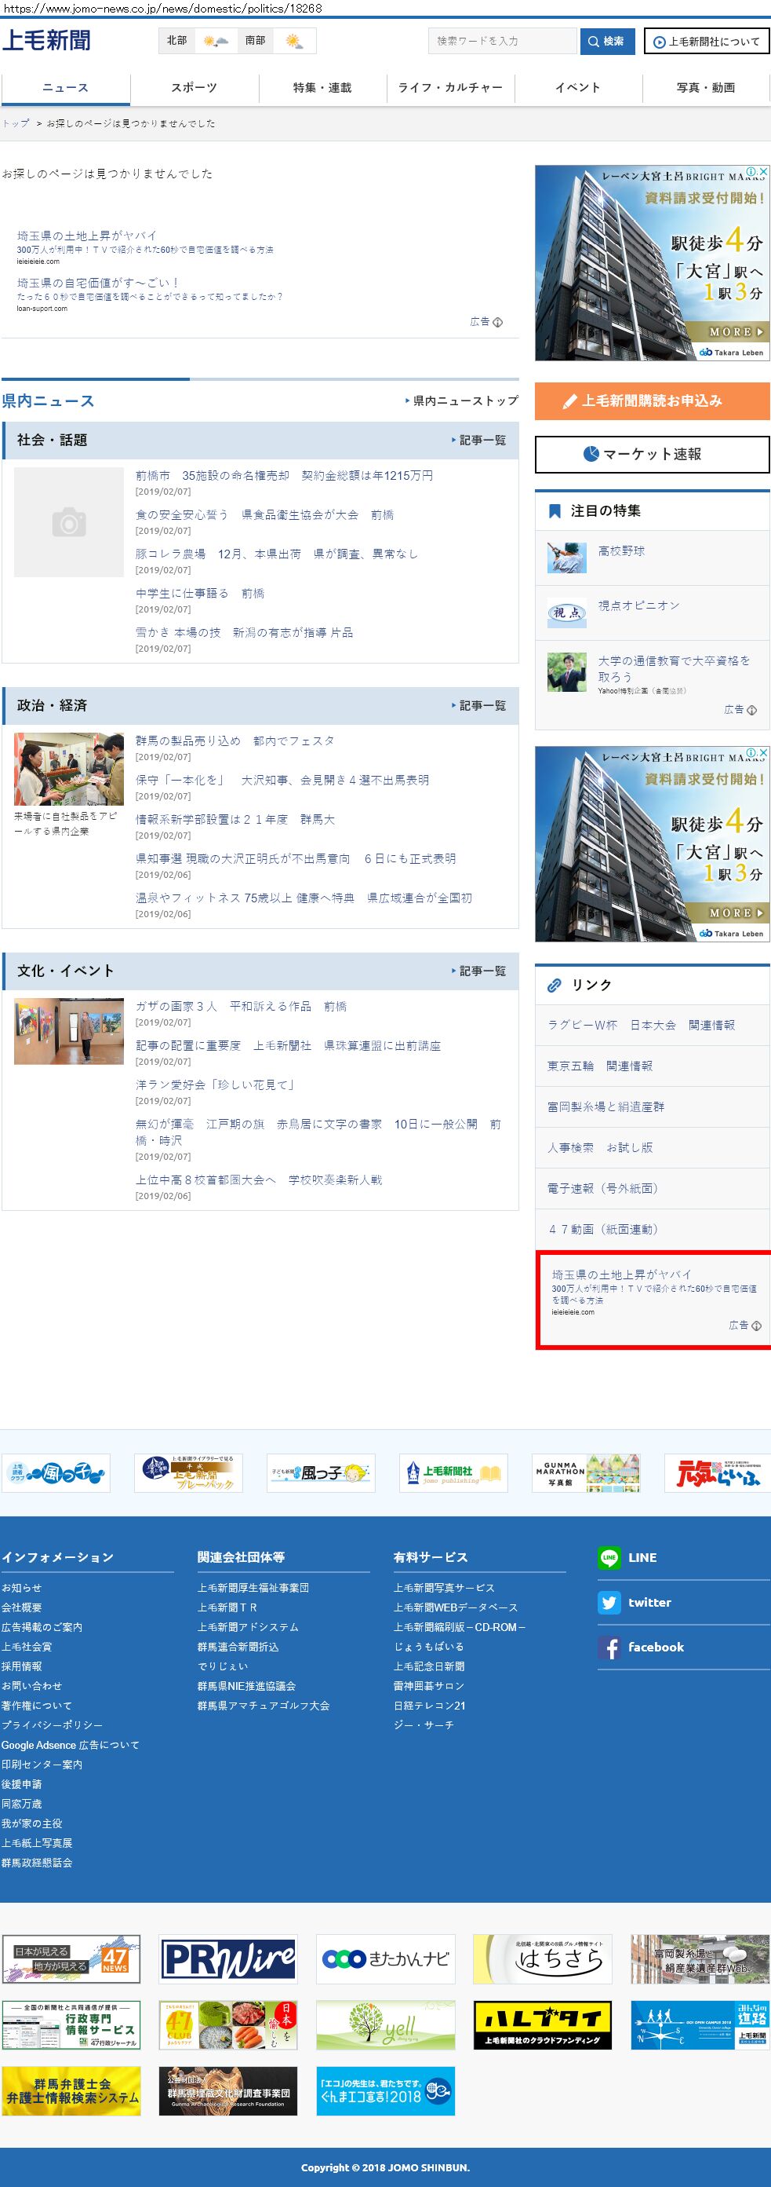Click the Facebook icon in footer
This screenshot has width=771, height=2187.
[x=608, y=1647]
